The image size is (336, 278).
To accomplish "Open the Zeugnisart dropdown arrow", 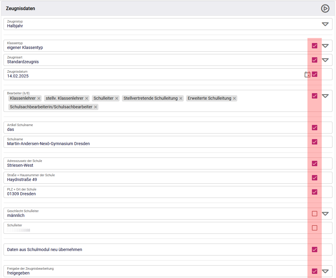I will tap(325, 60).
